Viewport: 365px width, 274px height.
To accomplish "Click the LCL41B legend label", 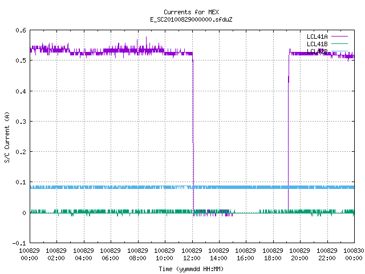I will (317, 44).
